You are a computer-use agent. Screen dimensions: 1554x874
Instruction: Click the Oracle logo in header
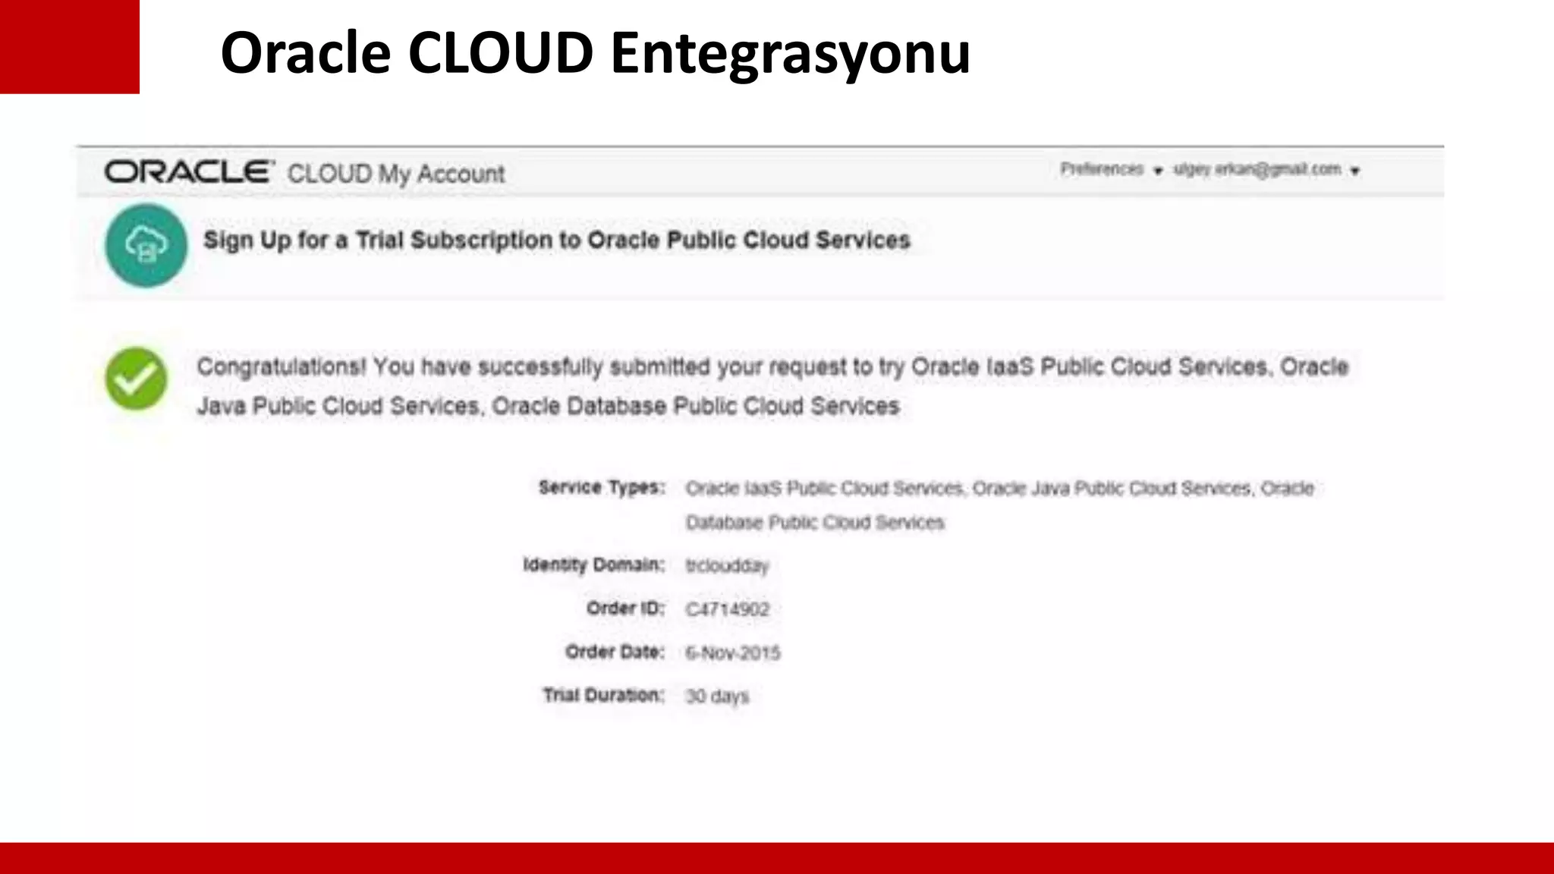click(189, 172)
